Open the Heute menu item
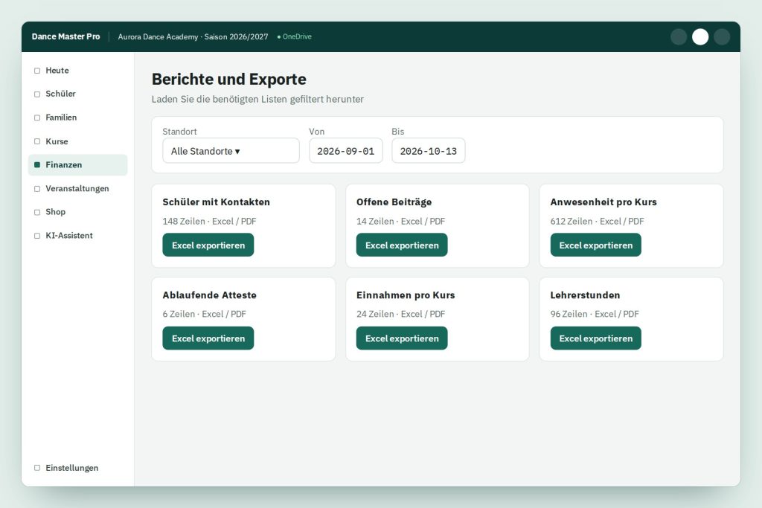 click(77, 71)
